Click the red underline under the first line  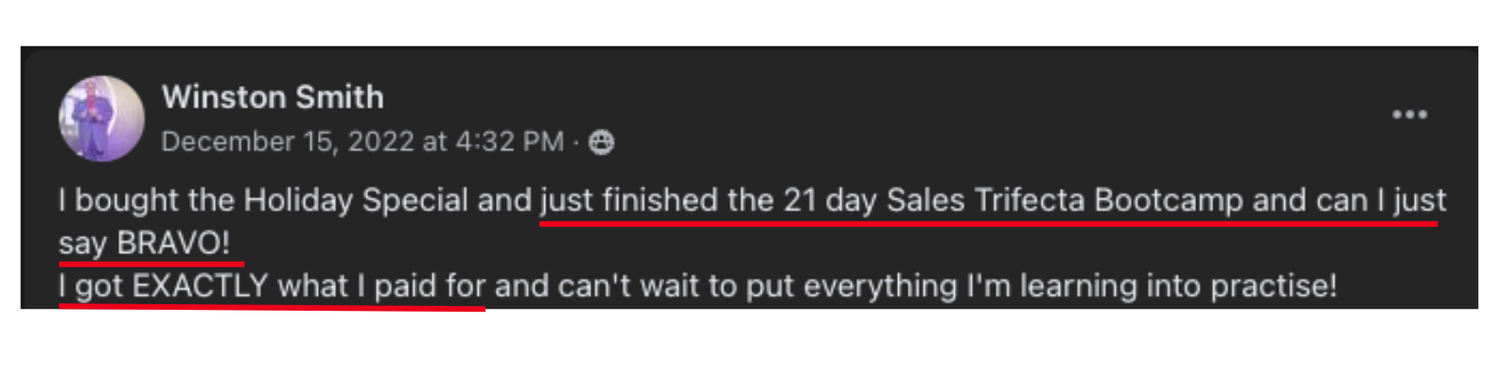click(x=988, y=224)
